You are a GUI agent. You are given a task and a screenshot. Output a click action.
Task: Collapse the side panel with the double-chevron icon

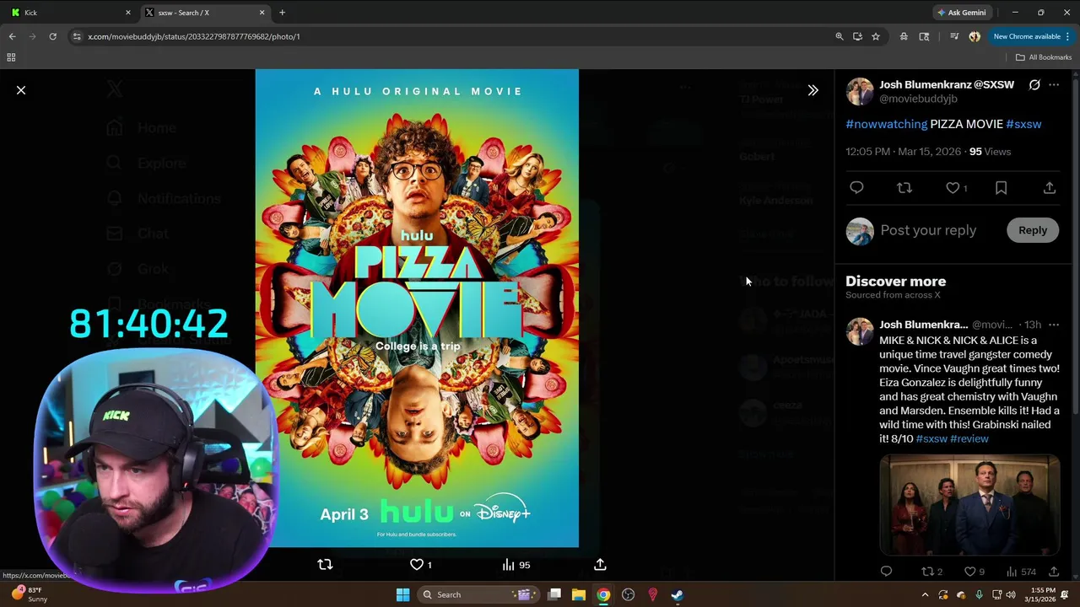click(x=813, y=90)
